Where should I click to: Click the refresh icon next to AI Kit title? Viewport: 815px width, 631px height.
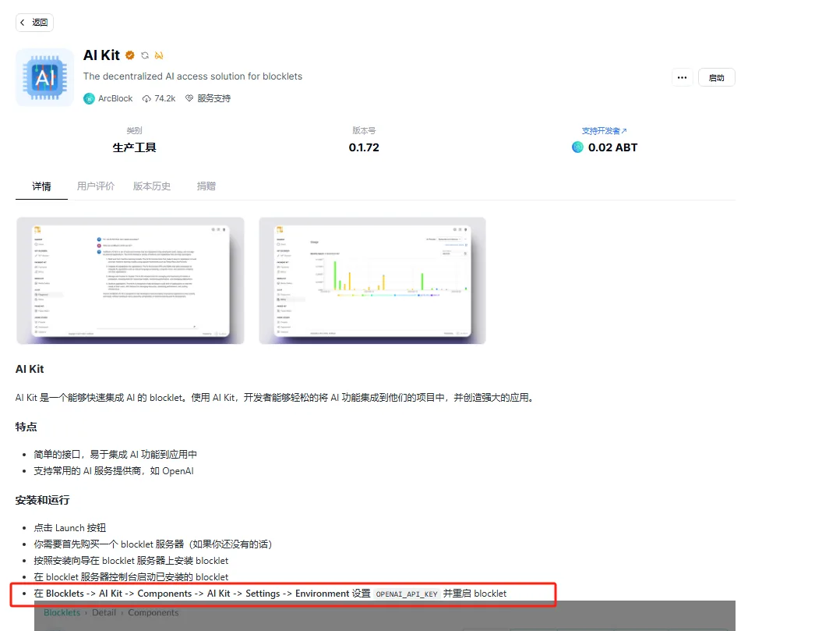(x=145, y=55)
